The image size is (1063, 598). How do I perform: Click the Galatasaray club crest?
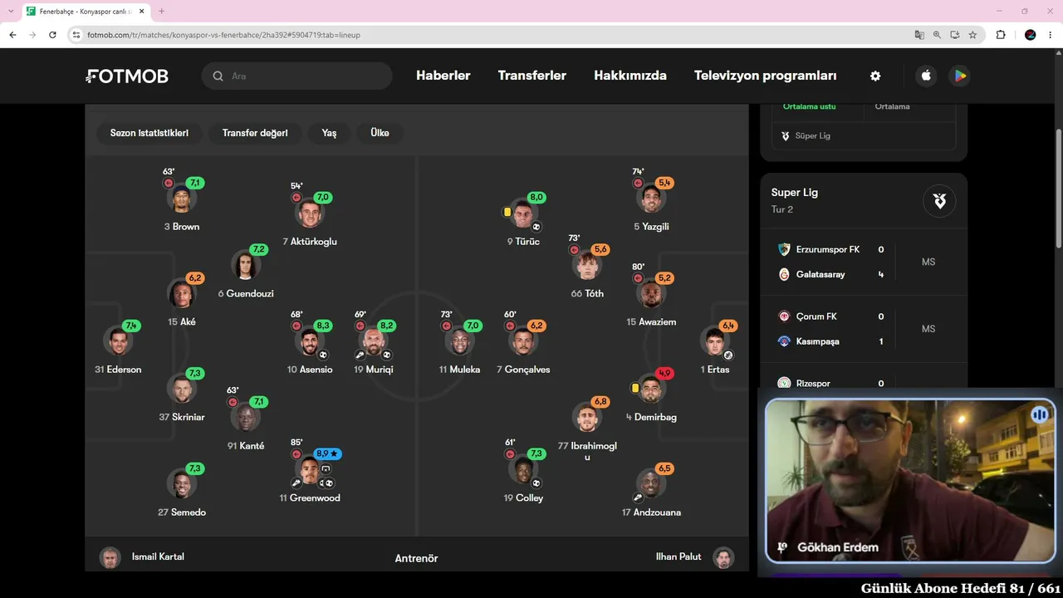(784, 274)
